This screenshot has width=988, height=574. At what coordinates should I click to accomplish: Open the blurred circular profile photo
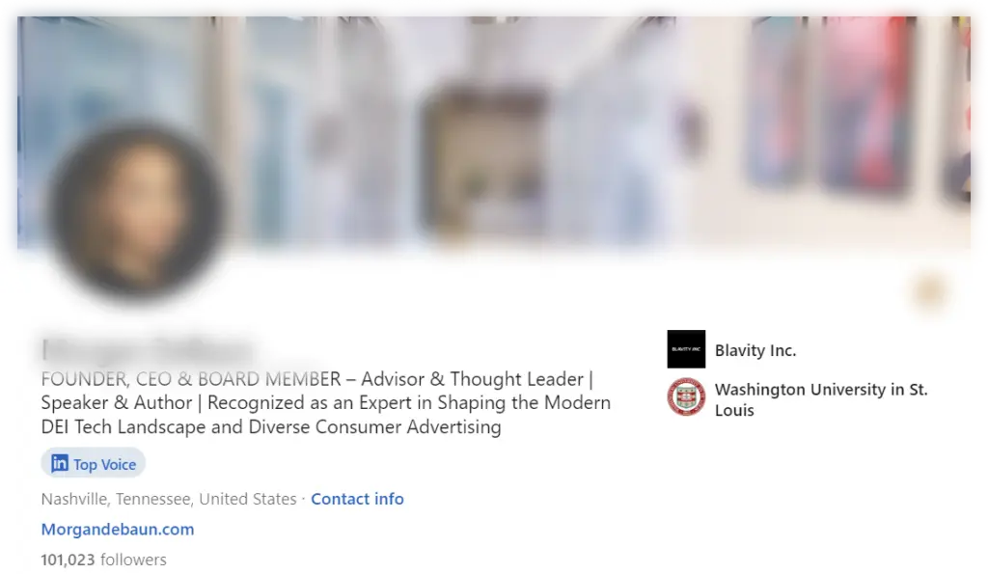(x=135, y=211)
